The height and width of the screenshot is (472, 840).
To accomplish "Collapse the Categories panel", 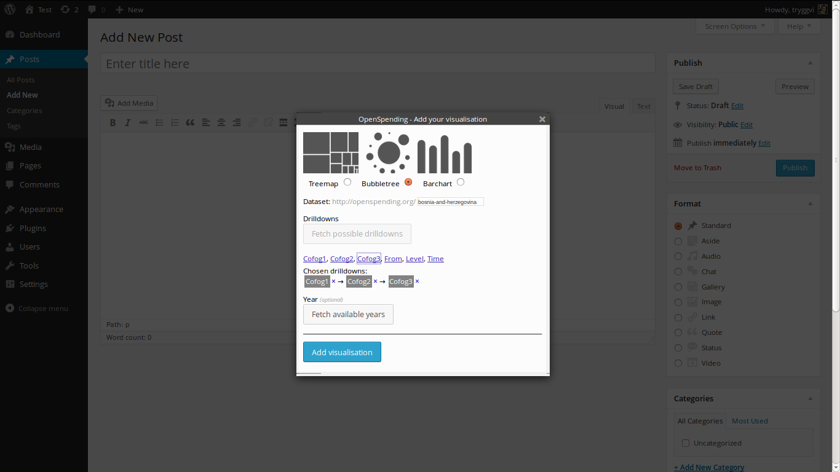I will click(810, 398).
